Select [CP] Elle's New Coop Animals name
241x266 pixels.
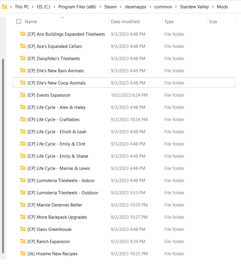57,83
